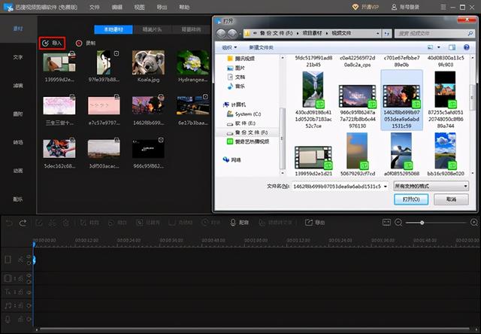Refresh the folder in Open dialog
Viewport: 481px width, 334px height.
pos(387,33)
